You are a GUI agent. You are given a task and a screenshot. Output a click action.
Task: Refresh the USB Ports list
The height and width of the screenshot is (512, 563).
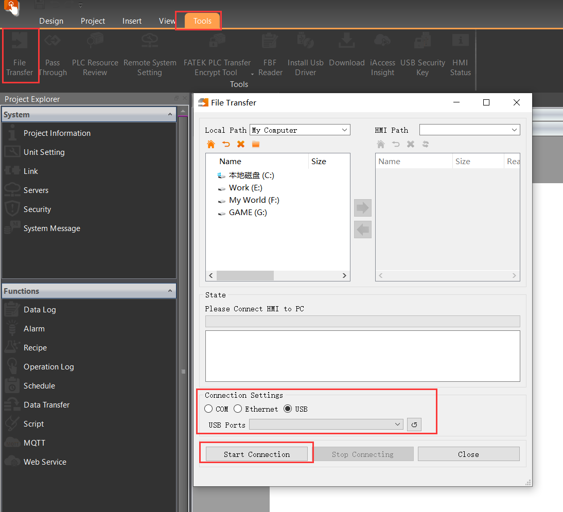[x=414, y=425]
